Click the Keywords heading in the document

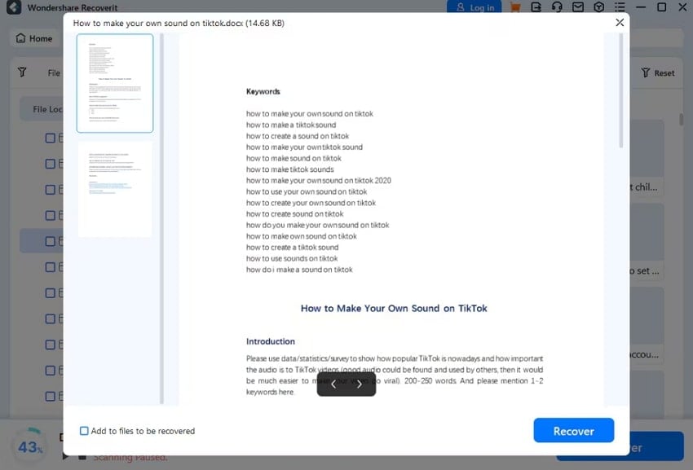[263, 91]
